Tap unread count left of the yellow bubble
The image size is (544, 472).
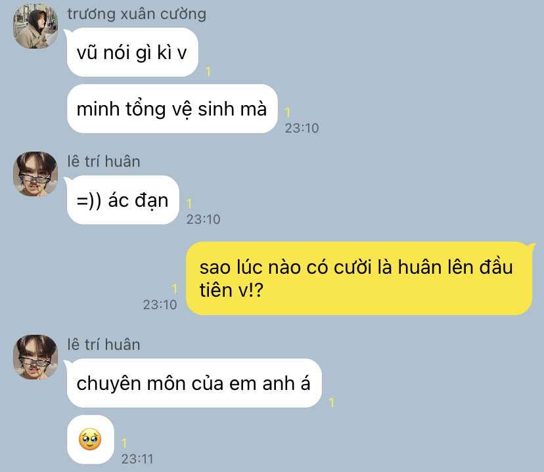174,289
